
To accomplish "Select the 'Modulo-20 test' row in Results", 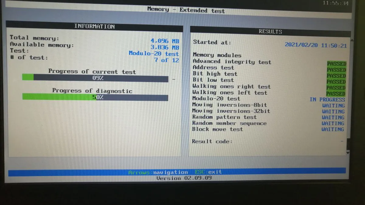I will (269, 99).
